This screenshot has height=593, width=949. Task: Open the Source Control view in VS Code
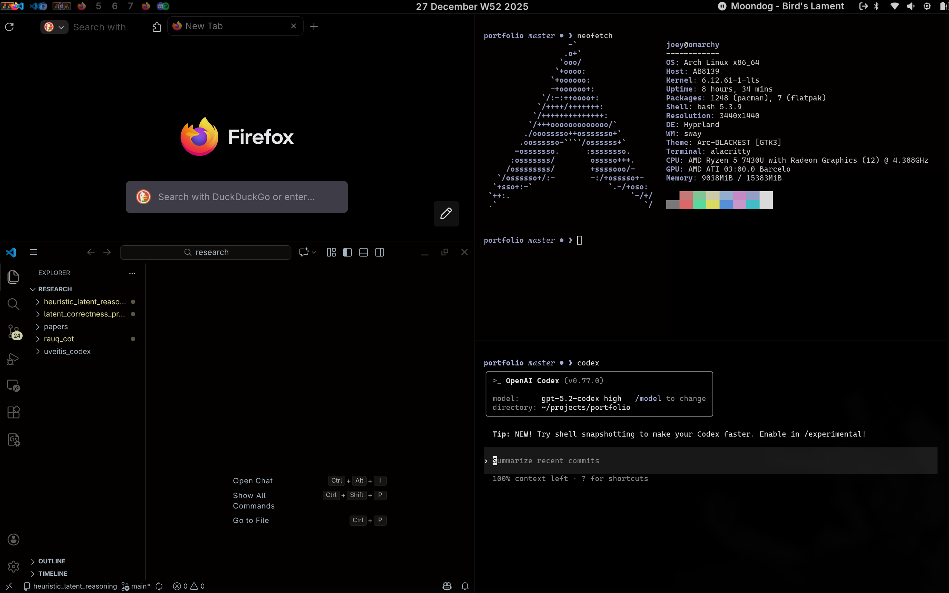coord(13,331)
